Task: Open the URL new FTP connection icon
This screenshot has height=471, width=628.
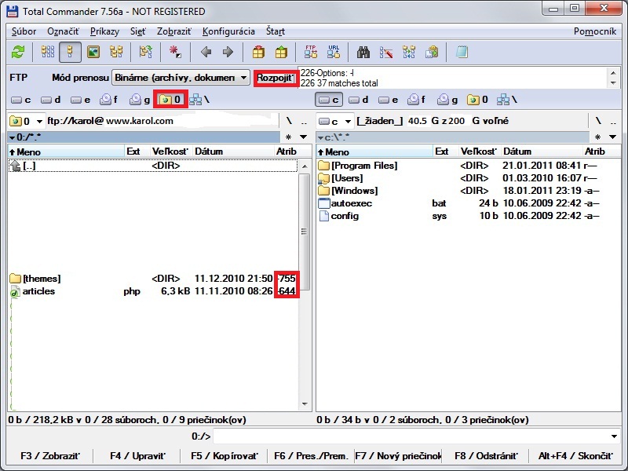Action: [334, 52]
